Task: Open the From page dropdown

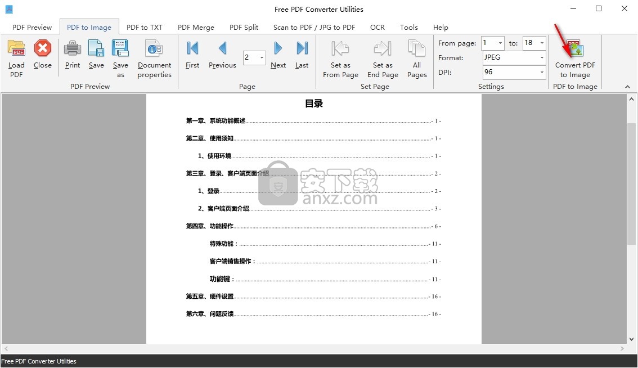Action: pyautogui.click(x=501, y=43)
